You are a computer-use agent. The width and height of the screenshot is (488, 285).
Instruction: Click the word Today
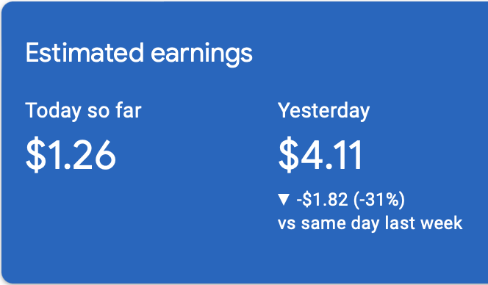[53, 111]
